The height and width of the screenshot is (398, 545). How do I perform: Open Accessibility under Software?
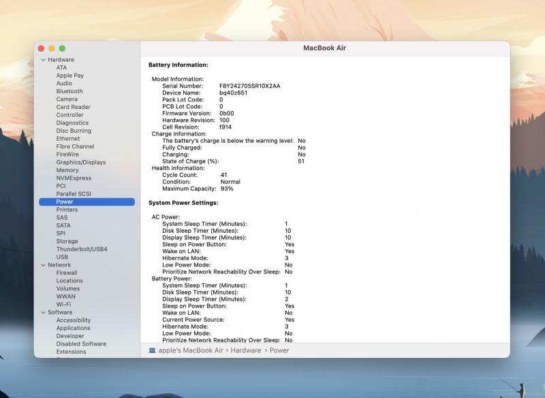[74, 320]
